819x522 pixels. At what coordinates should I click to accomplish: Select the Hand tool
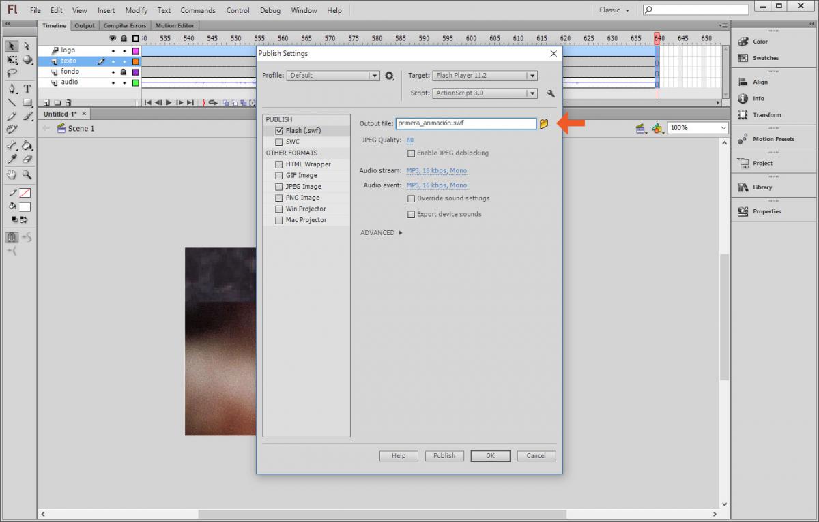[12, 175]
